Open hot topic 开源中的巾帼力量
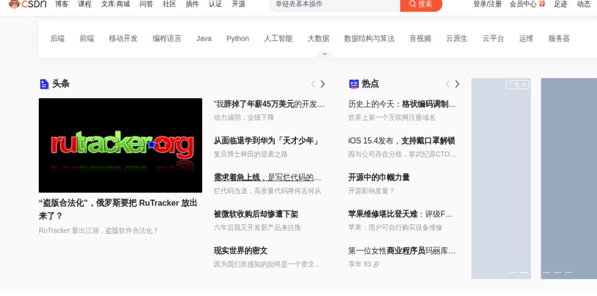 click(379, 178)
